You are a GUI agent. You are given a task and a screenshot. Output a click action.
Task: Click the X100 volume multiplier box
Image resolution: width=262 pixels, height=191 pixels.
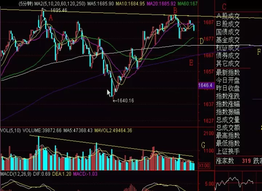click(204, 166)
